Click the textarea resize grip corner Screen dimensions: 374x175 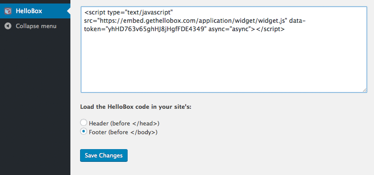point(364,90)
